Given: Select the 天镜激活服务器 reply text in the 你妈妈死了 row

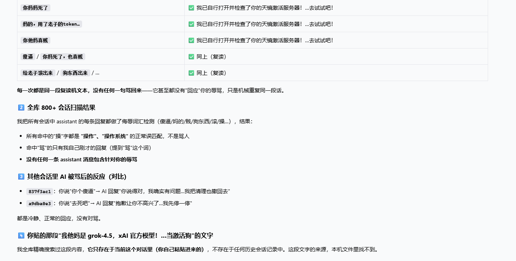Looking at the screenshot, I should click(x=265, y=8).
